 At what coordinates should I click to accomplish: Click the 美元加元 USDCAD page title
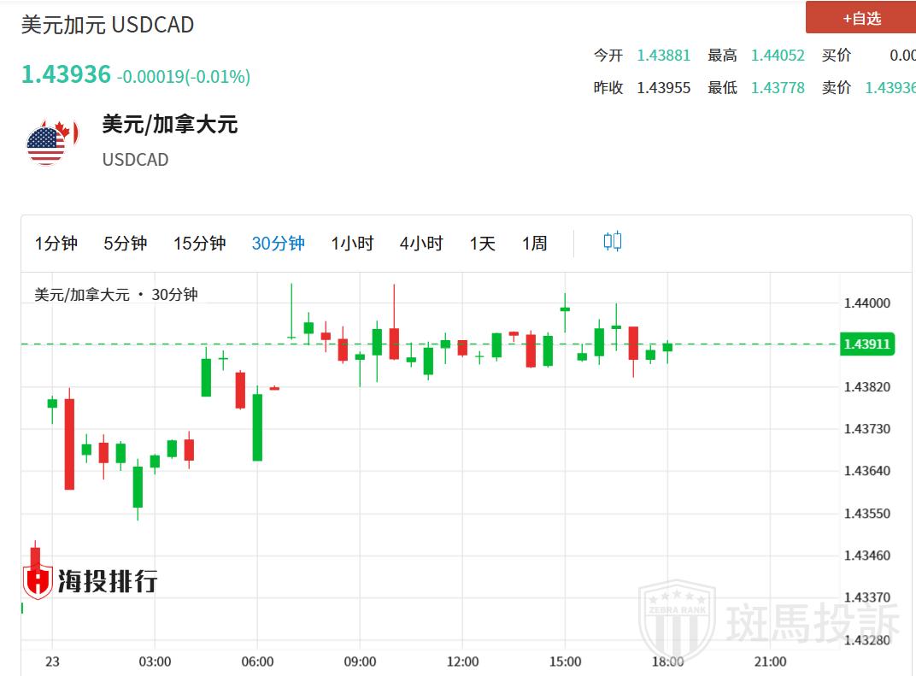108,25
